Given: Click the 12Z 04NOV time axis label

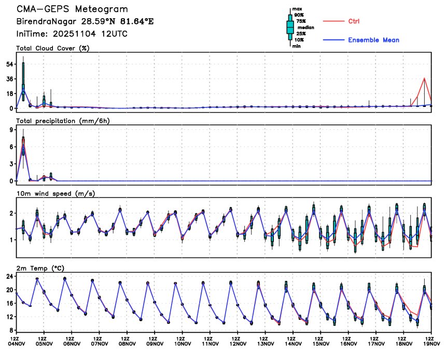Looking at the screenshot, I should (17, 341).
